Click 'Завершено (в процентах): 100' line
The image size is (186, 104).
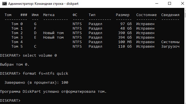(x=36, y=83)
